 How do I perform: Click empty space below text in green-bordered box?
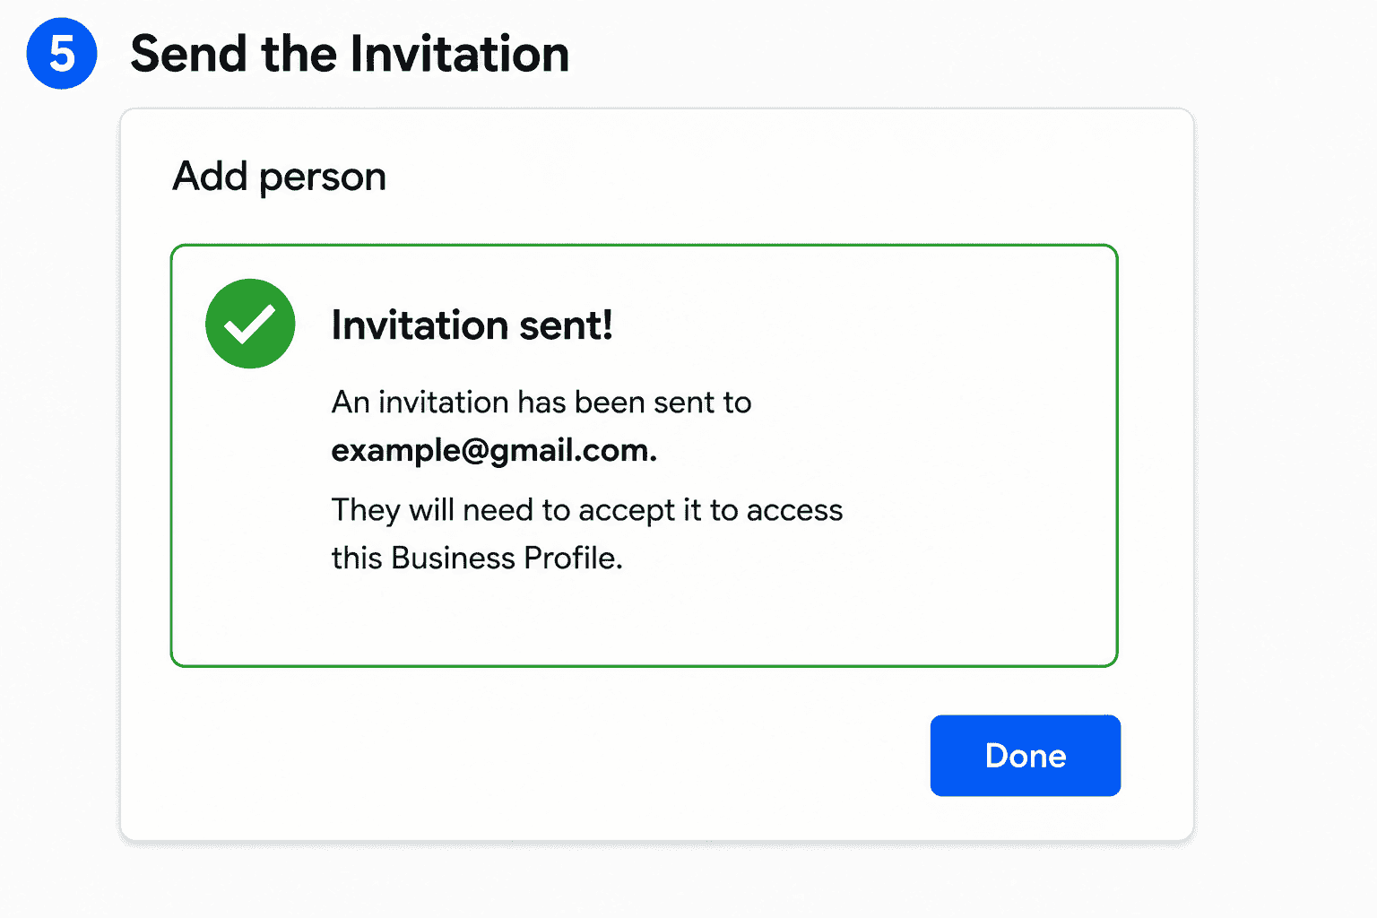(644, 620)
